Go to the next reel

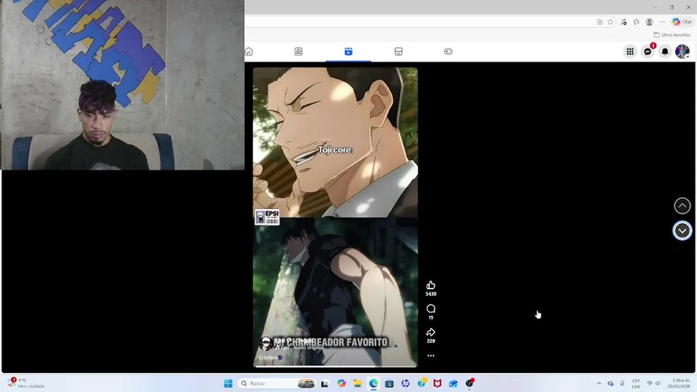pyautogui.click(x=682, y=231)
